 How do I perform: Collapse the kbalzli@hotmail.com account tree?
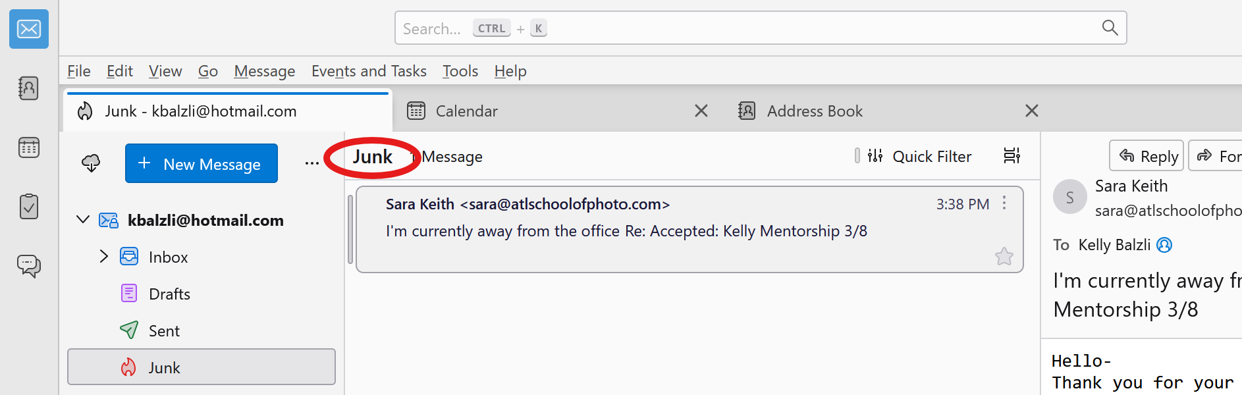click(83, 220)
